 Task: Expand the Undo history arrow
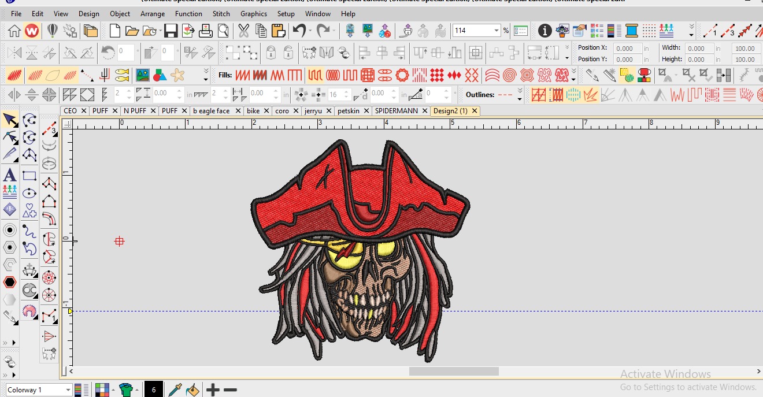(310, 31)
